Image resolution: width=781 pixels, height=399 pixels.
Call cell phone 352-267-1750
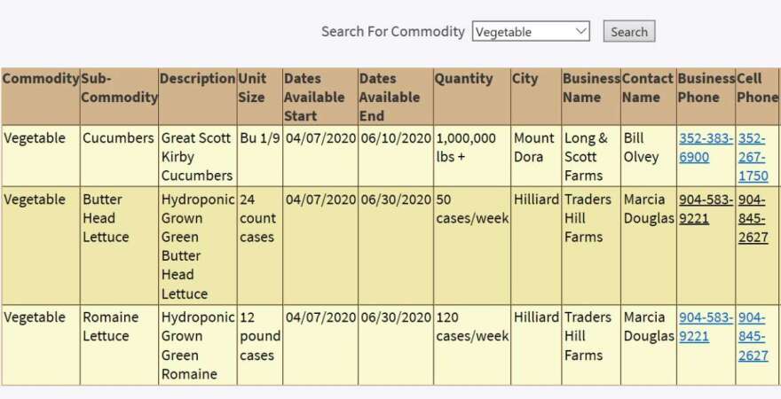(753, 157)
